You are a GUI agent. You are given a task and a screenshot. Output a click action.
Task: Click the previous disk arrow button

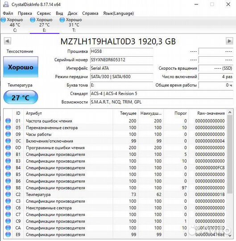click(x=7, y=41)
